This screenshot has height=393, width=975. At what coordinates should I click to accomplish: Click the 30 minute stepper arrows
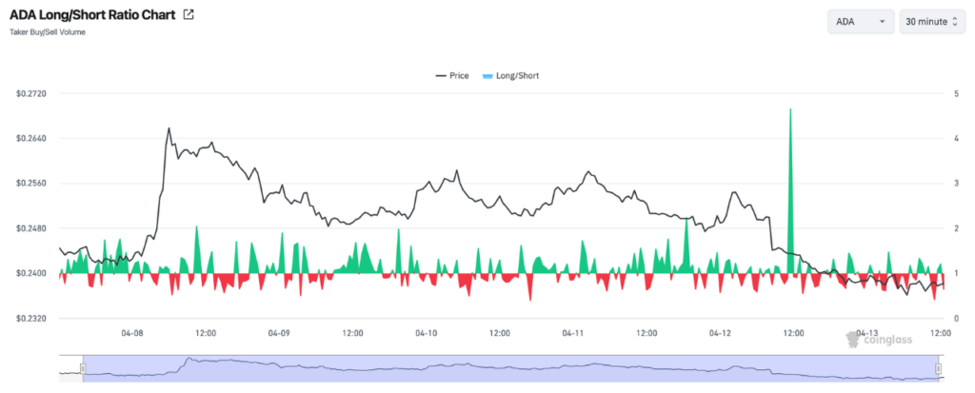[955, 21]
